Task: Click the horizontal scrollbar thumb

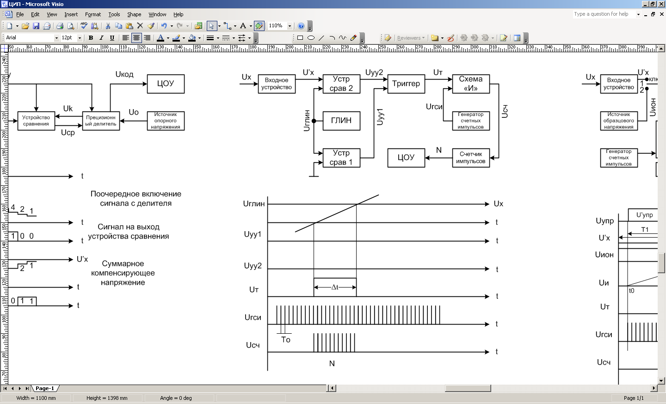Action: (x=468, y=388)
